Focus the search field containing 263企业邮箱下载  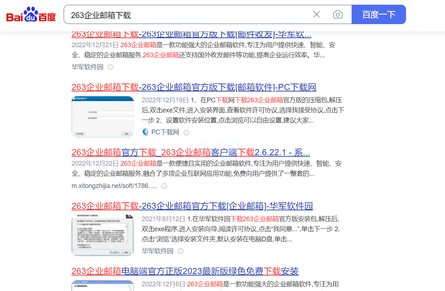tap(188, 15)
